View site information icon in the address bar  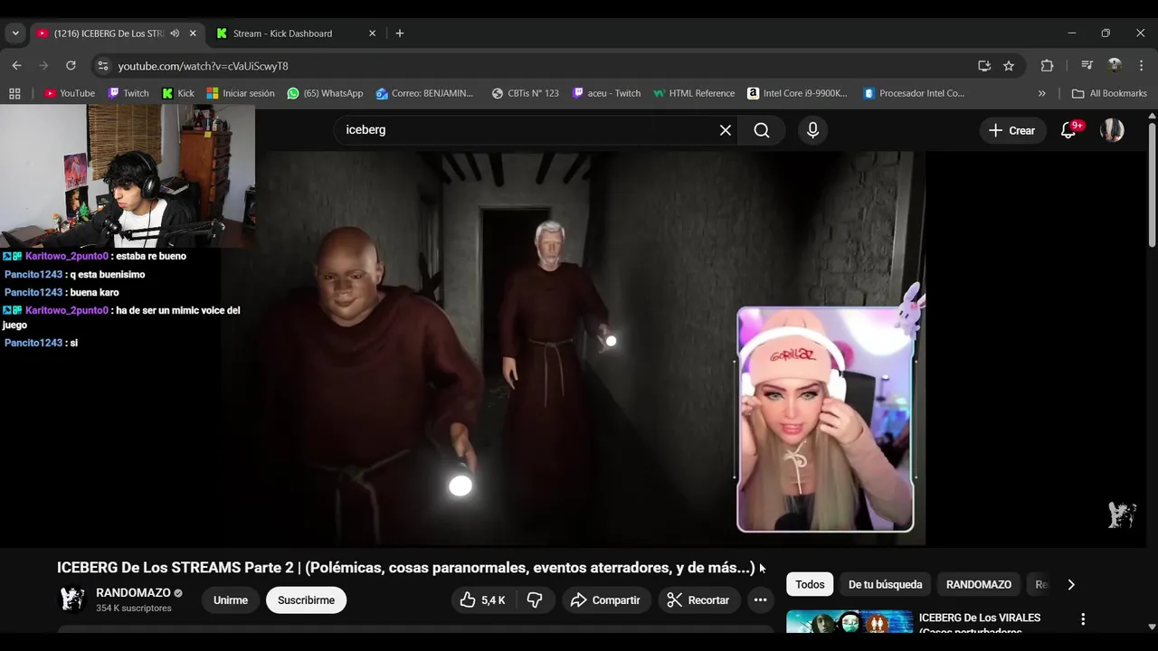103,66
